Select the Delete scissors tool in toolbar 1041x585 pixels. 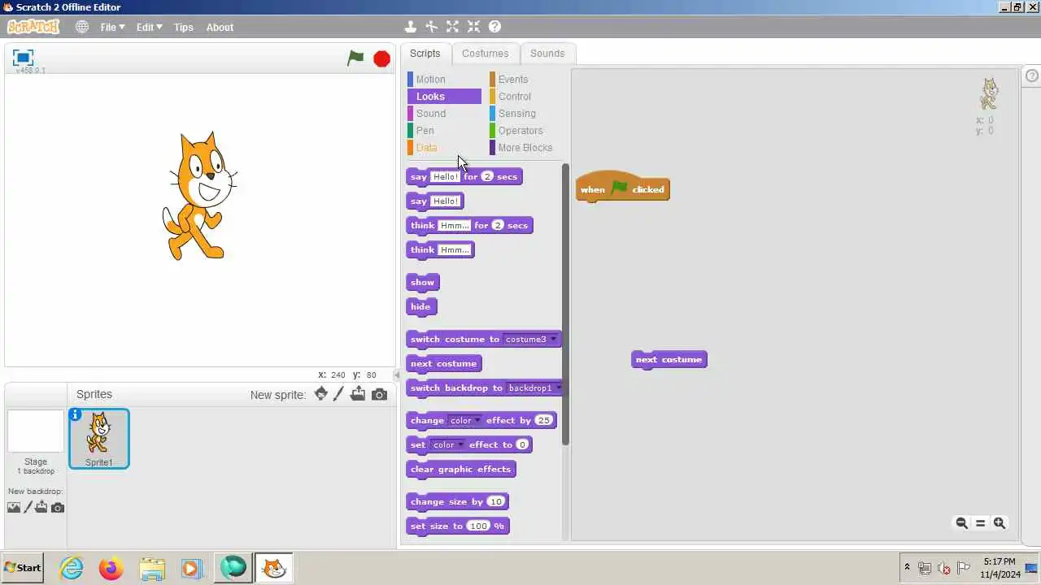point(431,27)
